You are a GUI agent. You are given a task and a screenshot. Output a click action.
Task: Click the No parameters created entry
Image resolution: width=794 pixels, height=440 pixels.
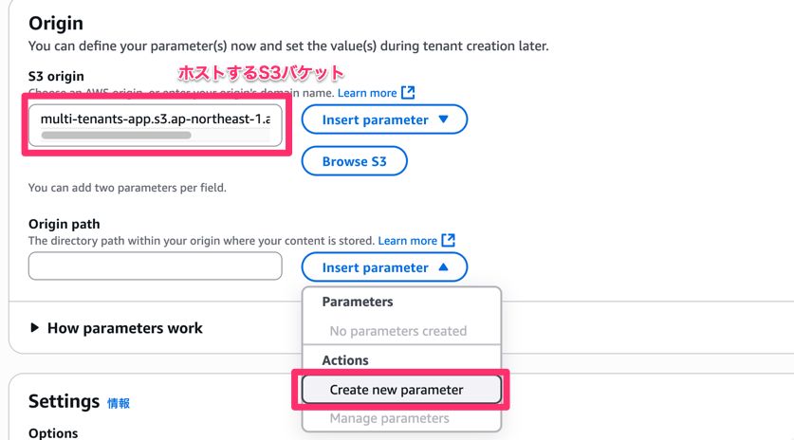coord(397,331)
